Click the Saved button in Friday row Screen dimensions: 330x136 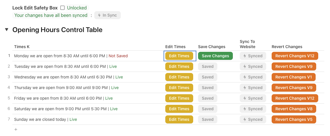[208, 98]
